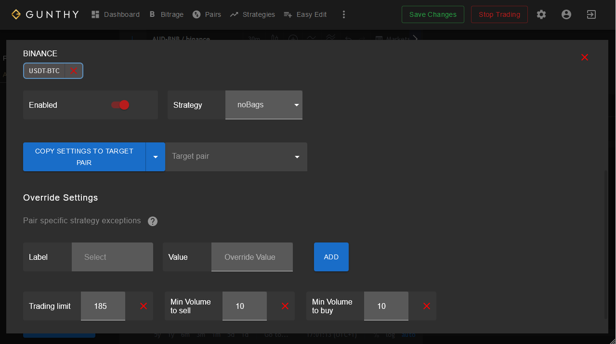
Task: Open the copy settings button arrow menu
Action: coord(156,157)
